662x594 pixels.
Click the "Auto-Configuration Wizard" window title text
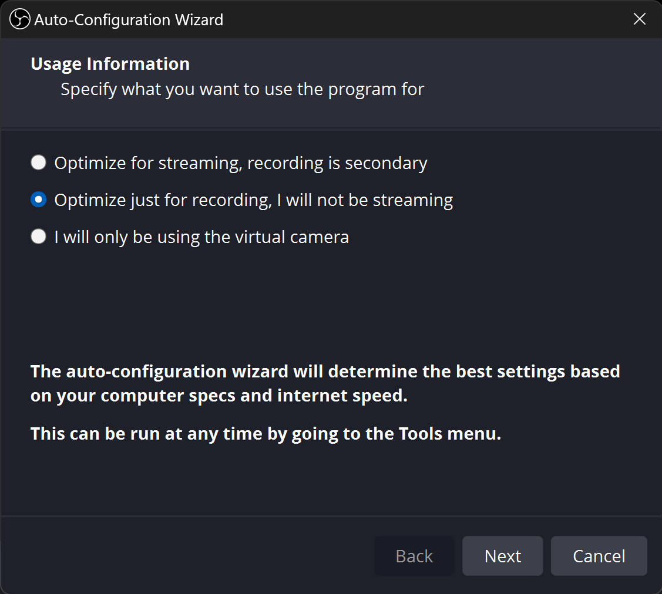[129, 20]
